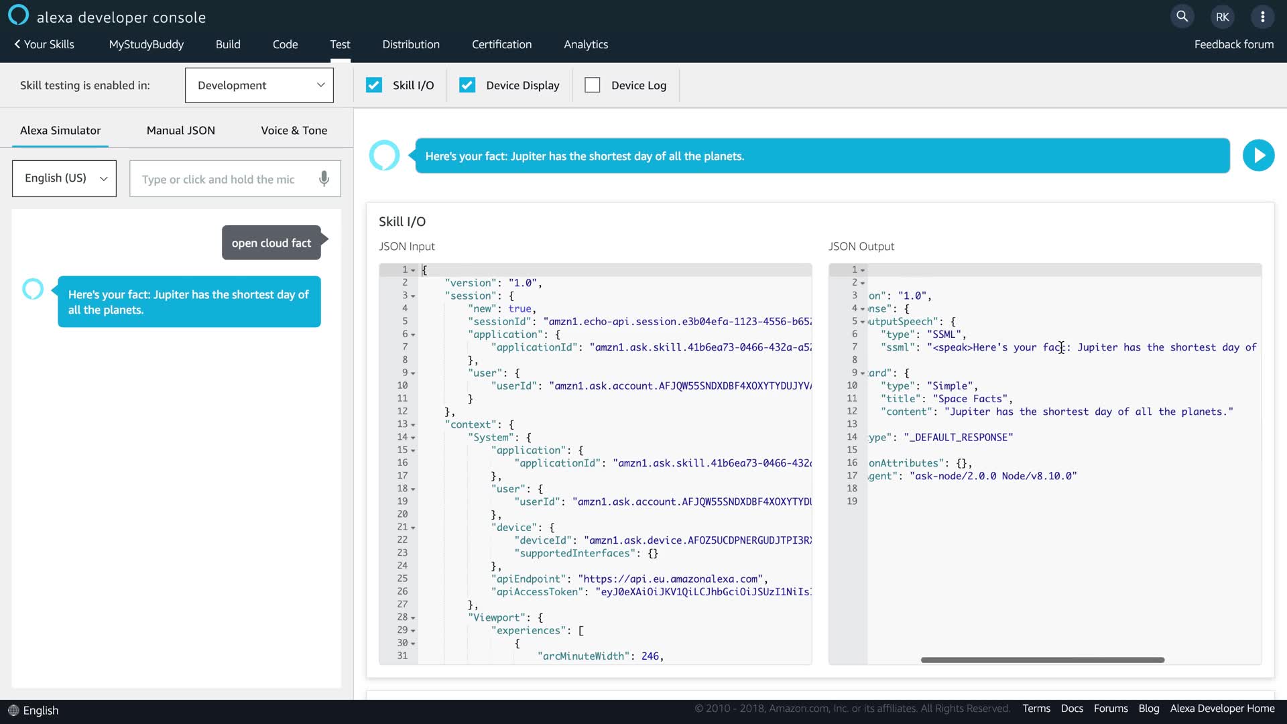The height and width of the screenshot is (724, 1287).
Task: Open the English (US) locale dropdown
Action: click(64, 178)
